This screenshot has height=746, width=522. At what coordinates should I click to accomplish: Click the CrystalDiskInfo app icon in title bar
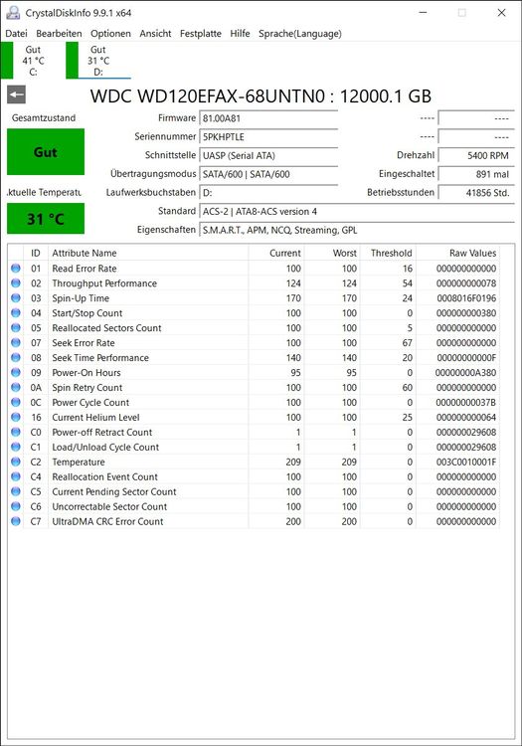tap(13, 13)
